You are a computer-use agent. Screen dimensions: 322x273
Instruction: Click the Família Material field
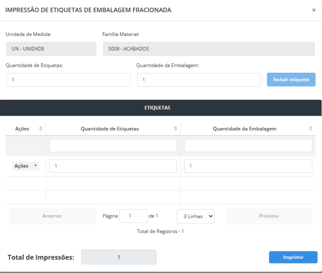pyautogui.click(x=209, y=49)
